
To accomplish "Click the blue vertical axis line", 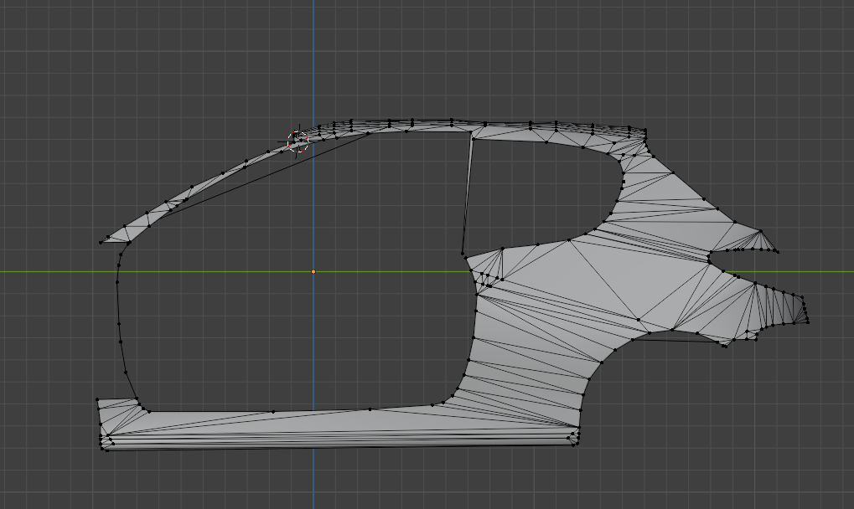I will pyautogui.click(x=313, y=65).
